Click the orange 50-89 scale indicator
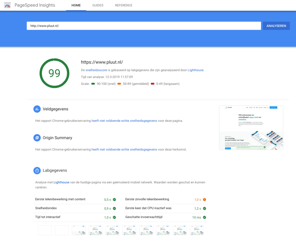The width and height of the screenshot is (296, 242). (x=119, y=84)
